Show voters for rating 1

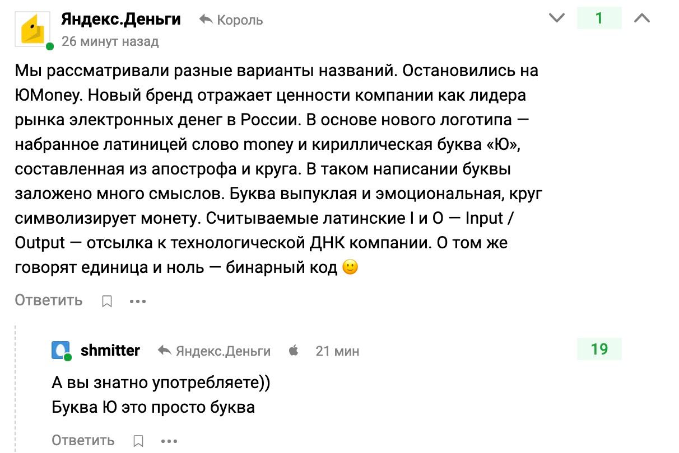599,18
